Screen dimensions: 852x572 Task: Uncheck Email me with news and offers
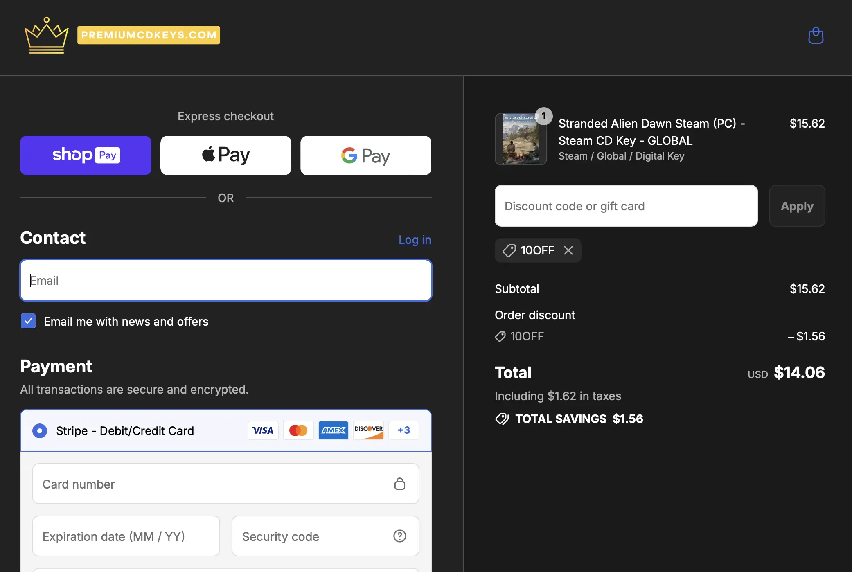tap(28, 321)
